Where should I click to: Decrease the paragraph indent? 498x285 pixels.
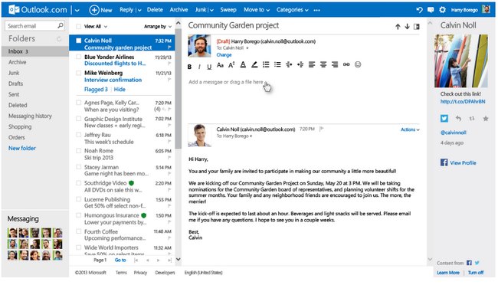(x=289, y=65)
